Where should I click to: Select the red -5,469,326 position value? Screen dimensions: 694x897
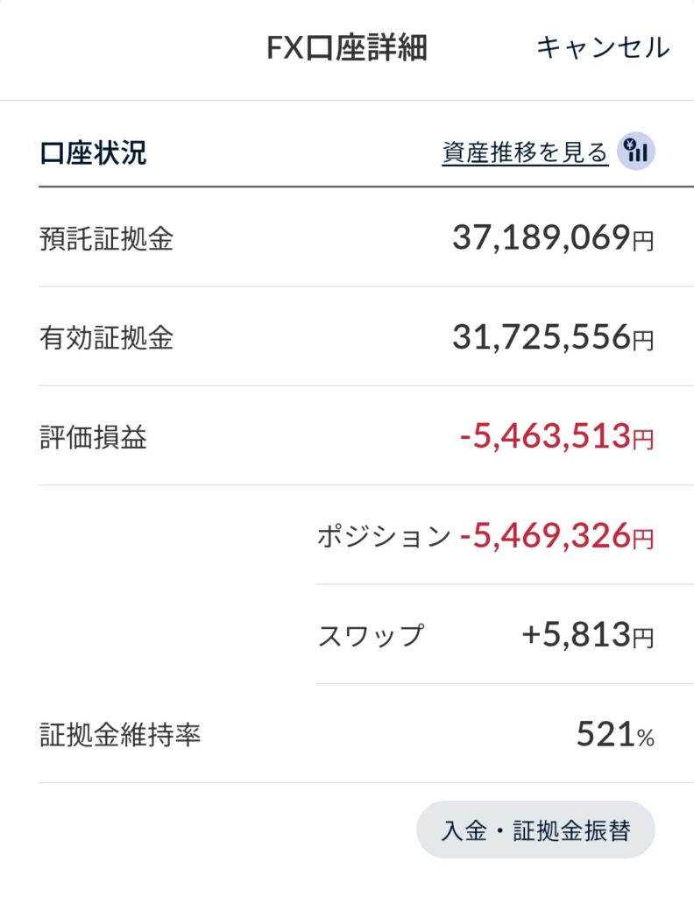click(545, 535)
